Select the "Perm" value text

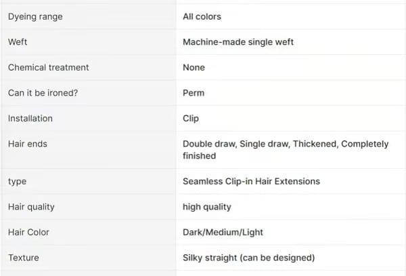pyautogui.click(x=194, y=93)
